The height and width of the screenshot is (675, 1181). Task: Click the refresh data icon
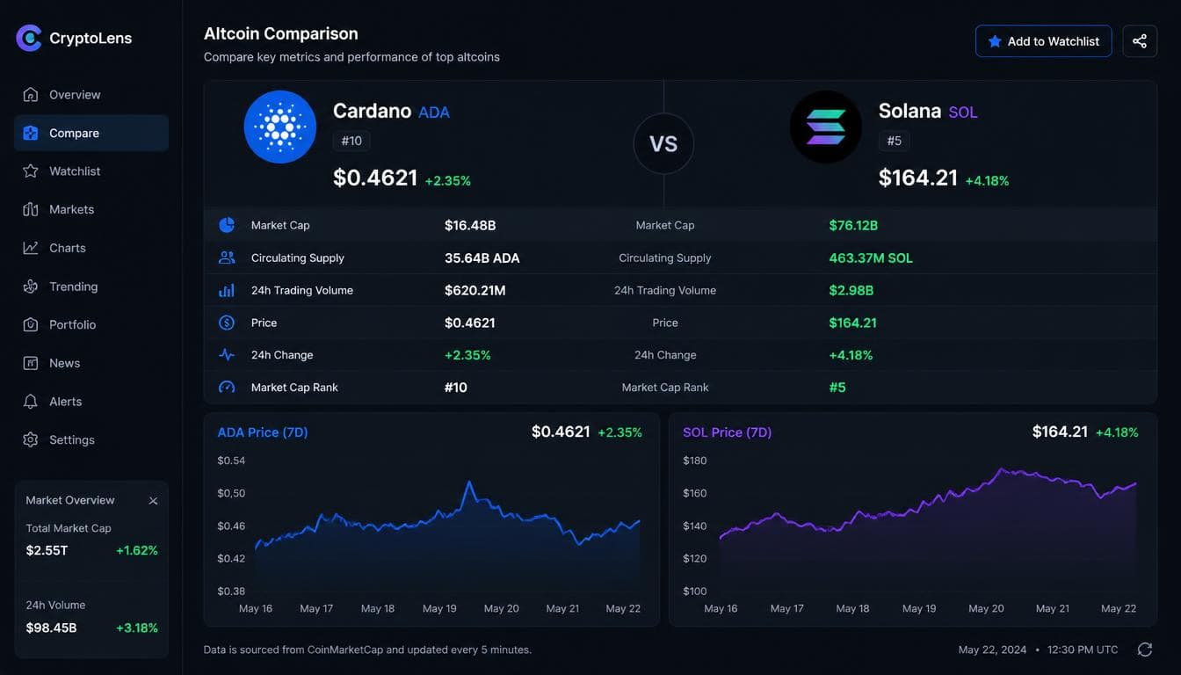click(1145, 650)
